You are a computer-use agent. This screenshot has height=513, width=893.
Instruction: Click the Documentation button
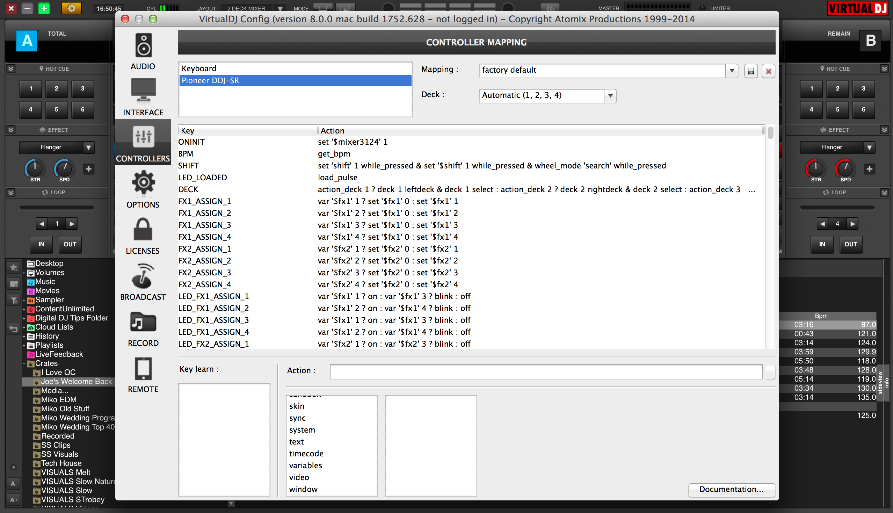pyautogui.click(x=731, y=489)
